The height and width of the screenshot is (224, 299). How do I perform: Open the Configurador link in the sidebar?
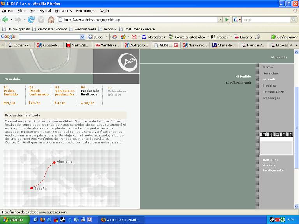[273, 170]
